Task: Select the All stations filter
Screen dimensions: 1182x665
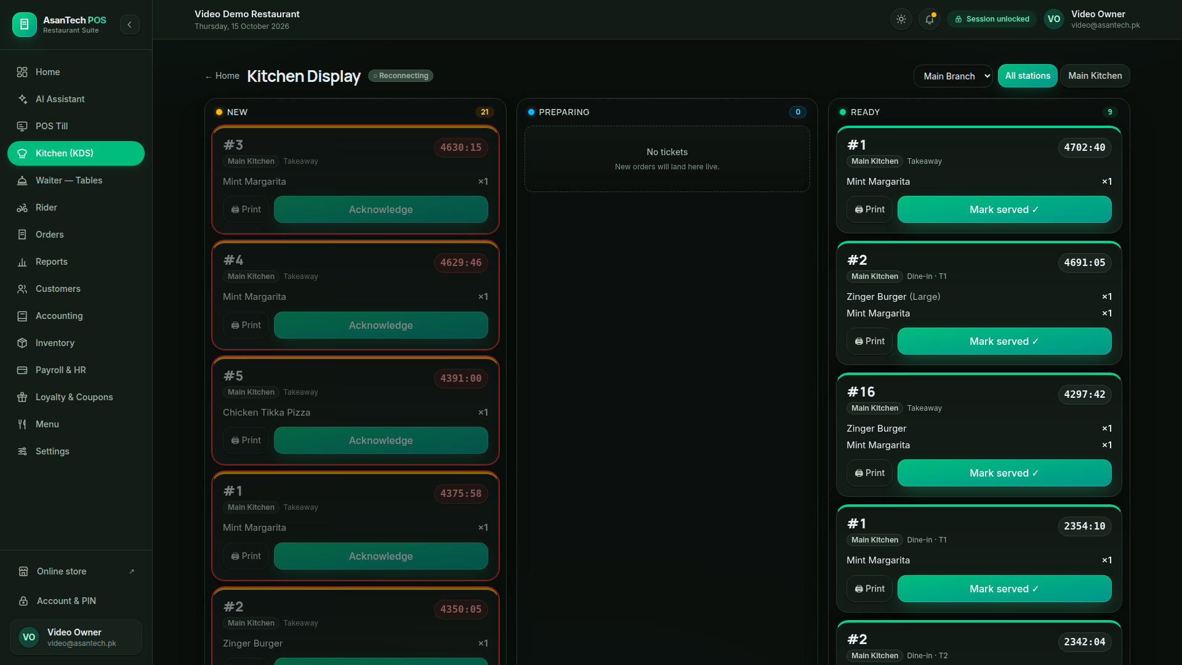Action: pyautogui.click(x=1027, y=76)
